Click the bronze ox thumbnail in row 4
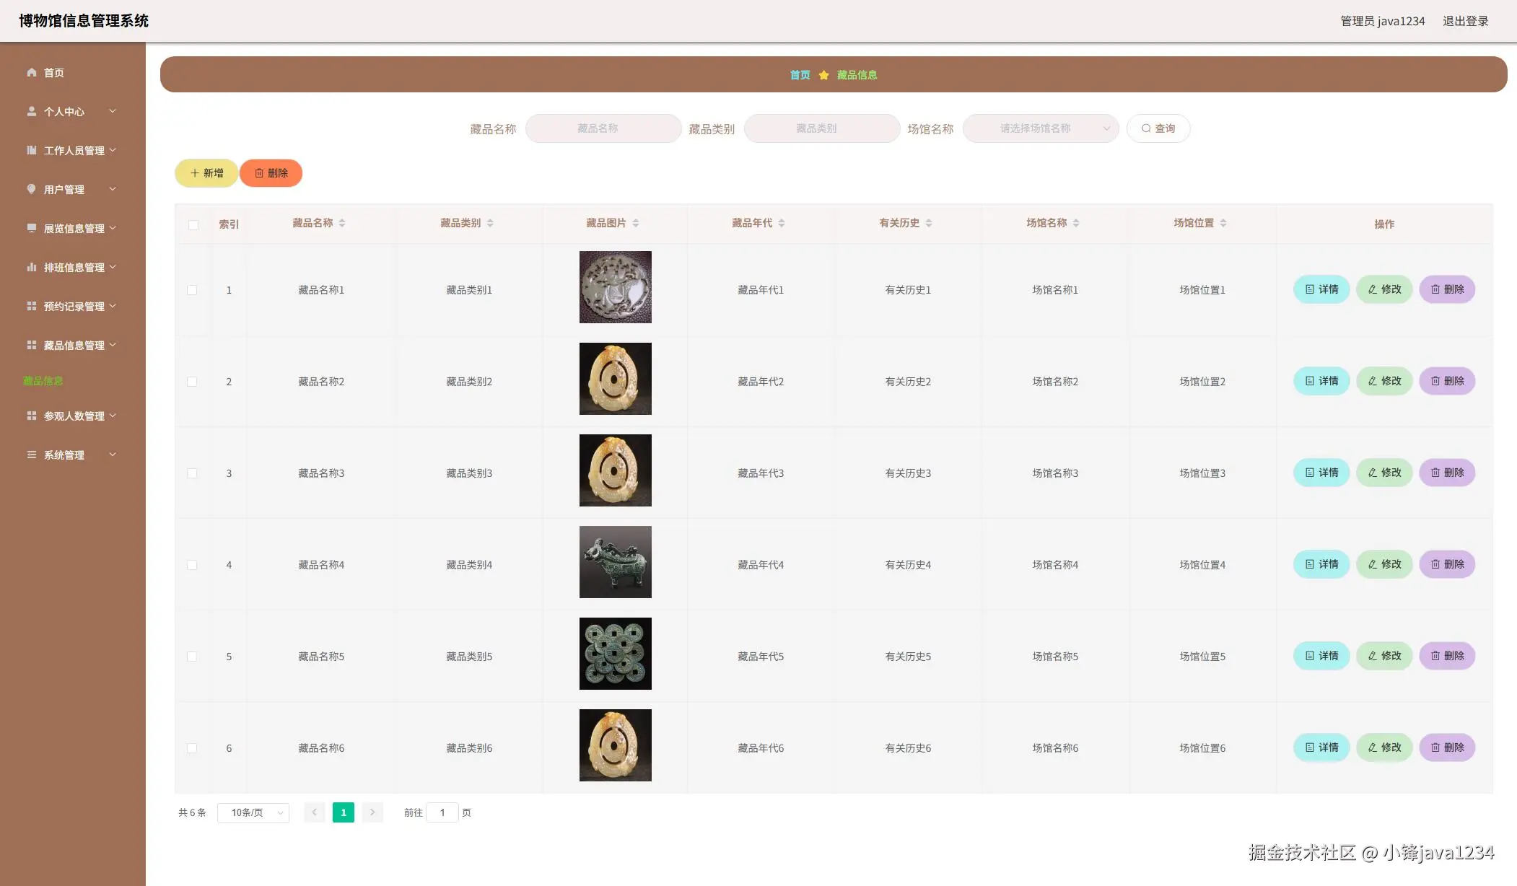Screen dimensions: 1517x886 [x=615, y=562]
